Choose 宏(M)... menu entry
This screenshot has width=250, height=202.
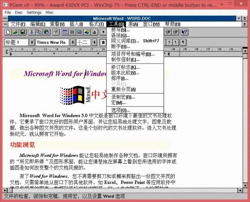click(x=135, y=103)
